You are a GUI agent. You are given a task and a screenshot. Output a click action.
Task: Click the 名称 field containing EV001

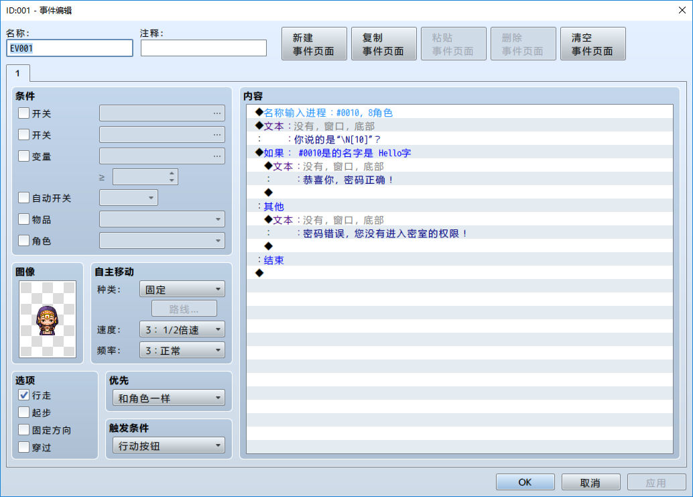coord(70,48)
